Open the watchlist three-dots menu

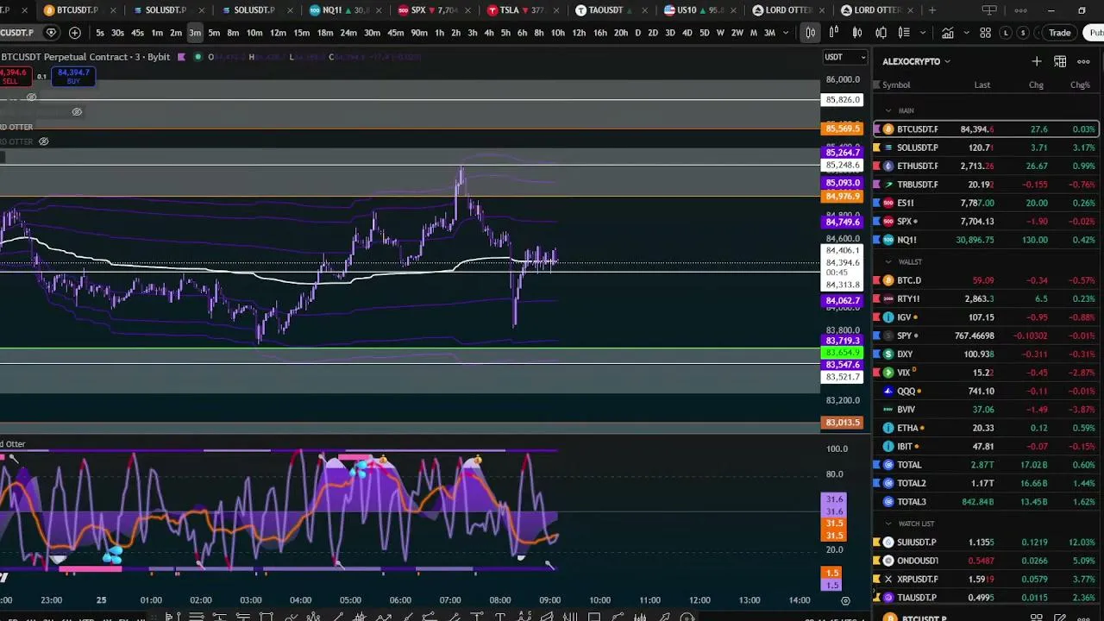point(1083,61)
